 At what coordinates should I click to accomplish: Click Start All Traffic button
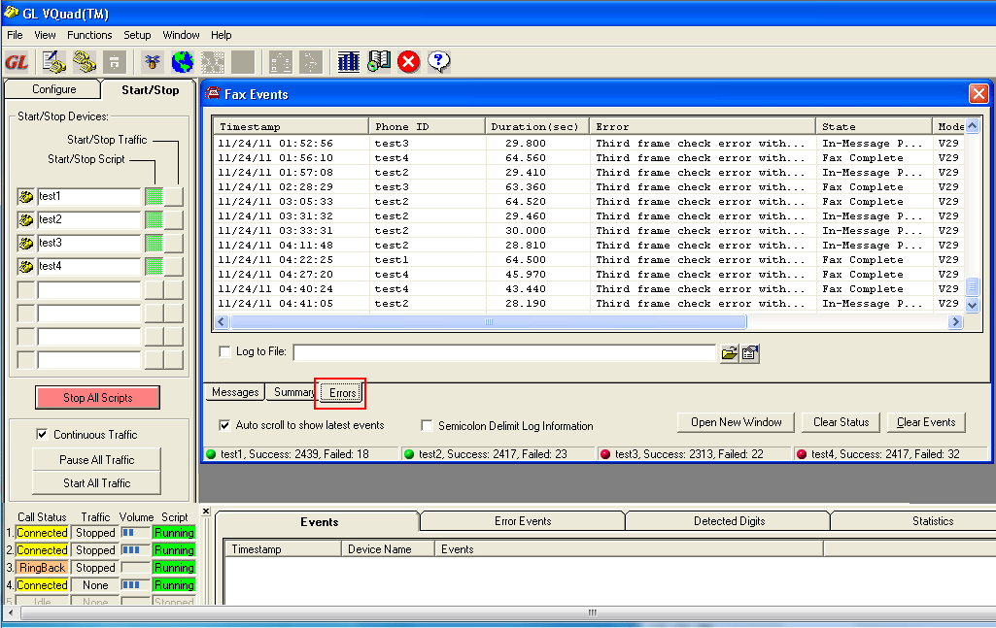[96, 483]
